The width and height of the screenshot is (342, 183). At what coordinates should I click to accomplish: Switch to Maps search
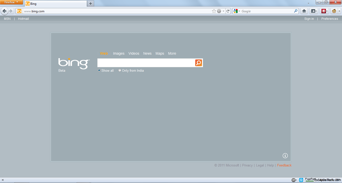tap(160, 53)
